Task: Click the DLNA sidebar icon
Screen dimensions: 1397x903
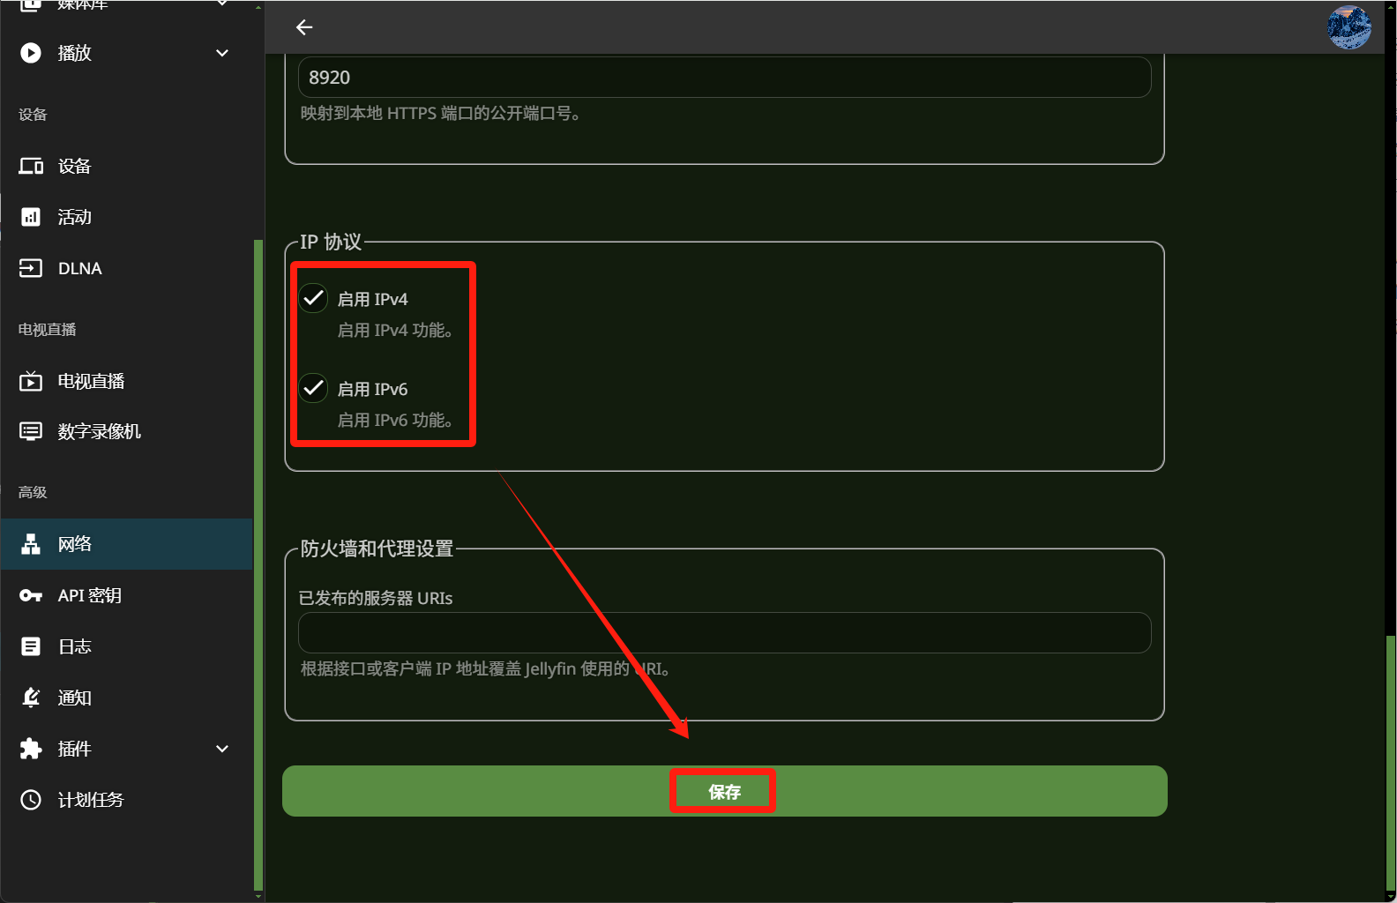Action: coord(31,268)
